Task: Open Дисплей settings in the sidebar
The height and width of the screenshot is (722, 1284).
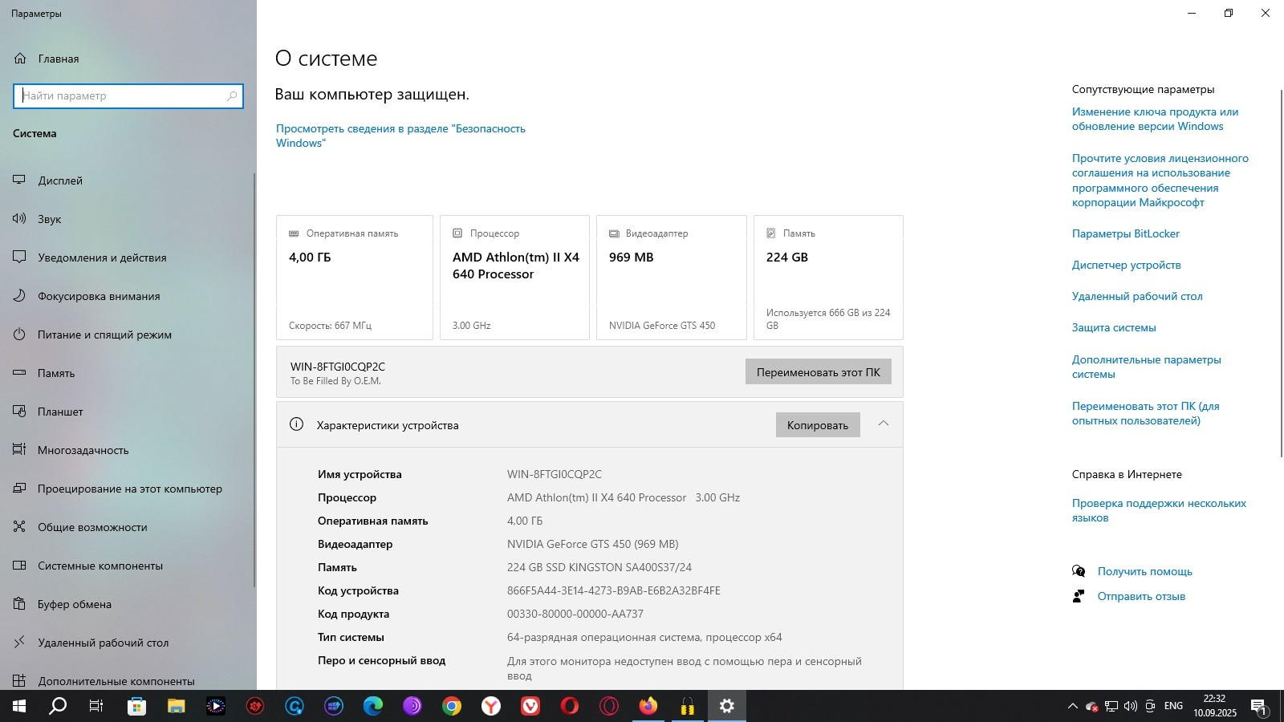Action: (60, 180)
